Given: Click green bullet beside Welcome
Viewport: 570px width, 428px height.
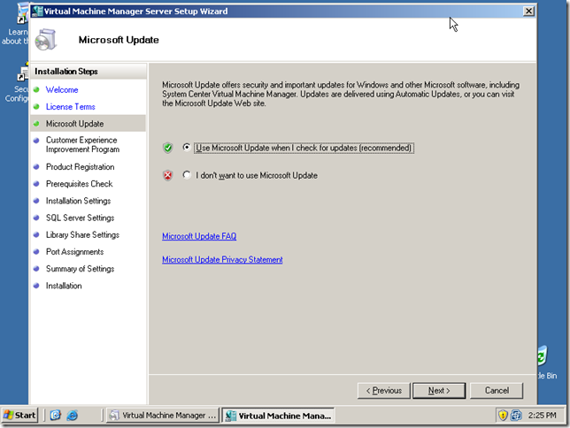Looking at the screenshot, I should pyautogui.click(x=36, y=89).
